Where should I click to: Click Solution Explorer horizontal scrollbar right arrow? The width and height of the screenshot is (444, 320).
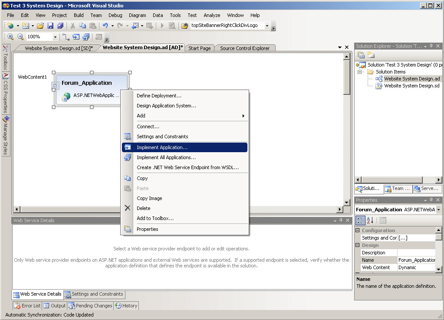point(438,180)
